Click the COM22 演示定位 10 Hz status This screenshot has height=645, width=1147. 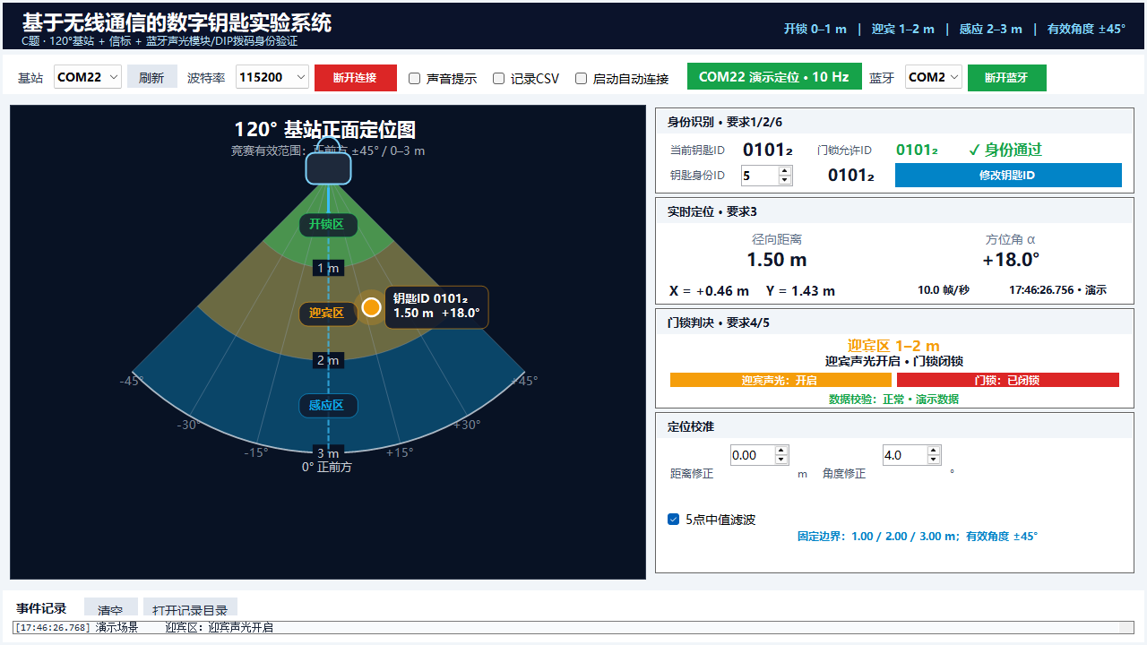[x=774, y=77]
